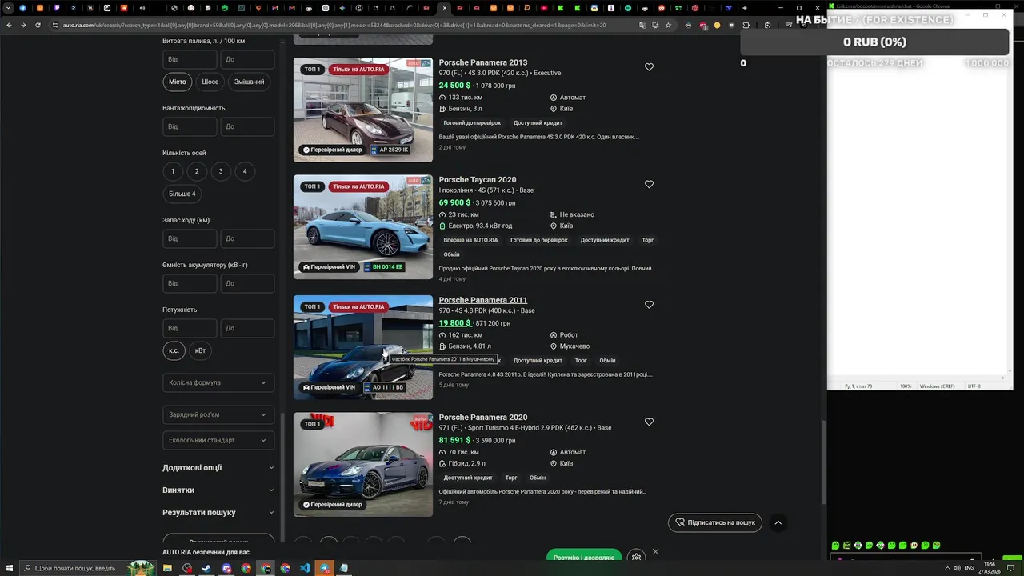Click the browser back arrow

pyautogui.click(x=9, y=25)
